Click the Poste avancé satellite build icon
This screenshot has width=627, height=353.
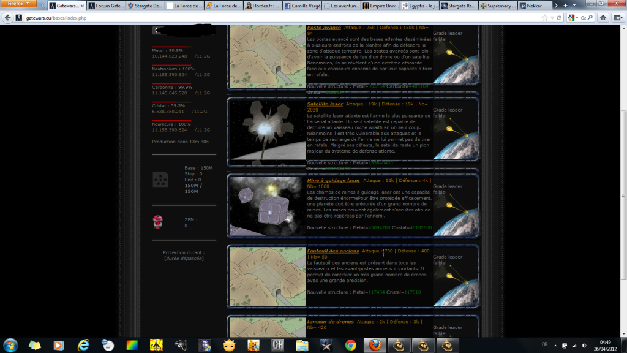coord(456,56)
